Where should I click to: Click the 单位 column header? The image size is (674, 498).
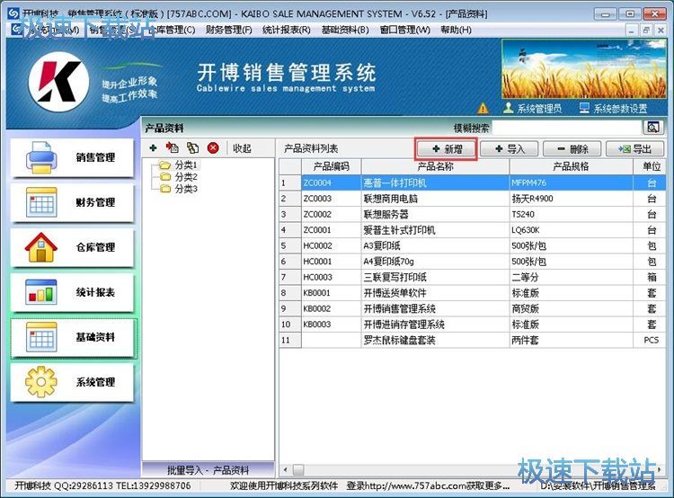[x=651, y=166]
